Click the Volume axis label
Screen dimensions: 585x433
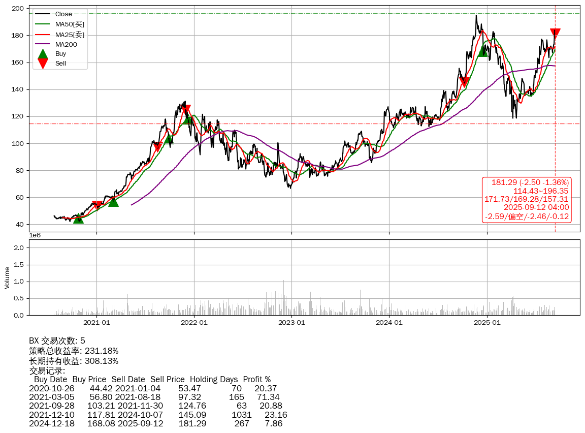[7, 278]
